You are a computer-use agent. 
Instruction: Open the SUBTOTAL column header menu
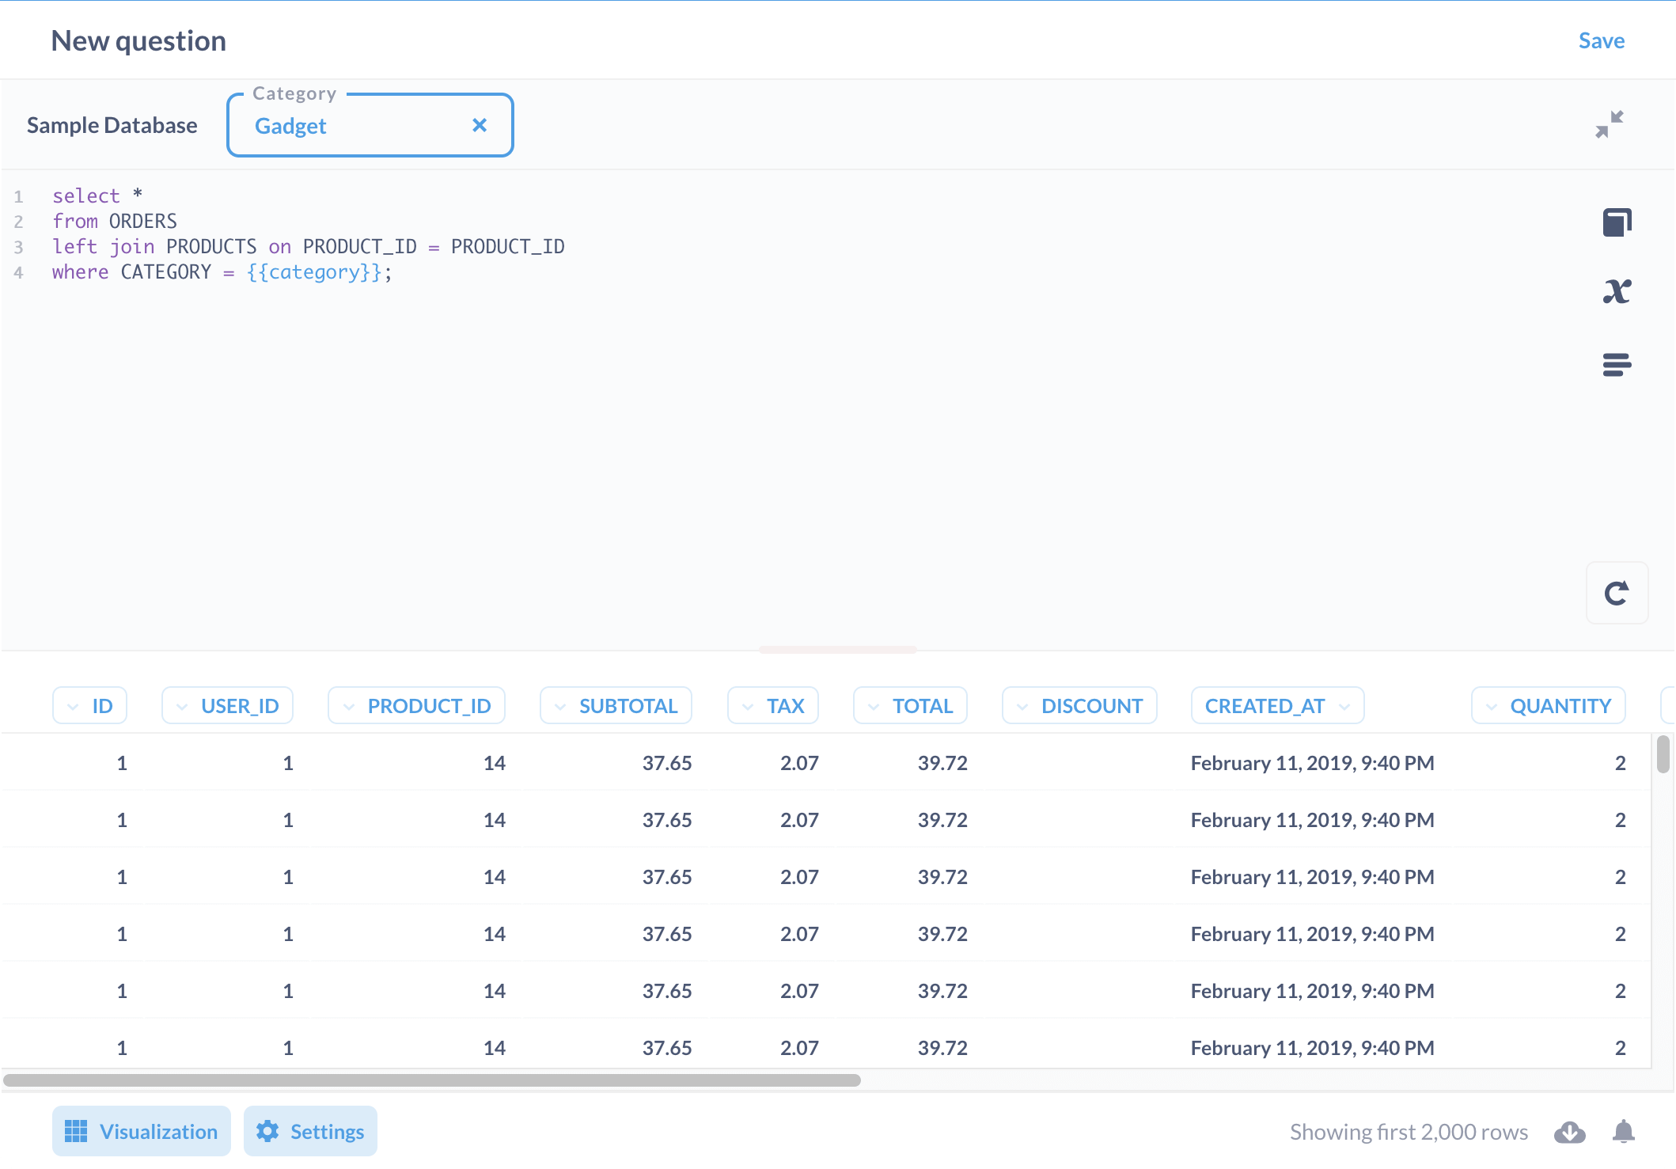pyautogui.click(x=616, y=705)
